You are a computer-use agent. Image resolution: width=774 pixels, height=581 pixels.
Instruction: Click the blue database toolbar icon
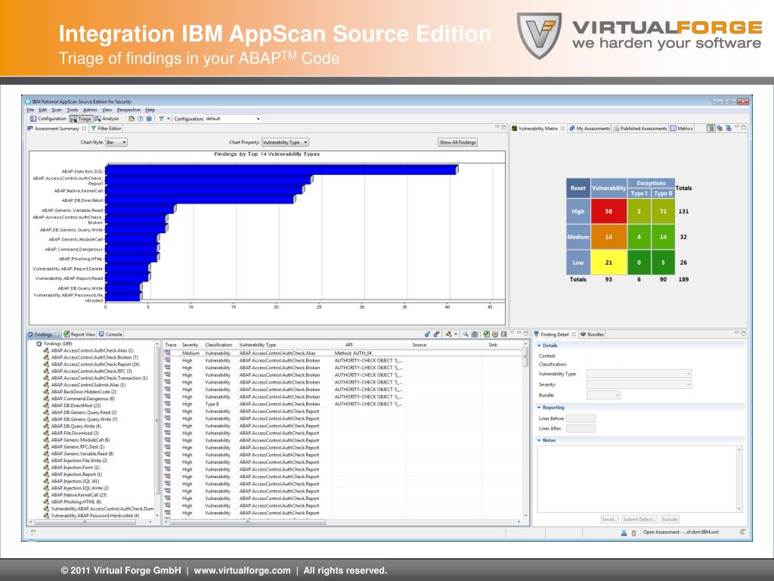[149, 119]
